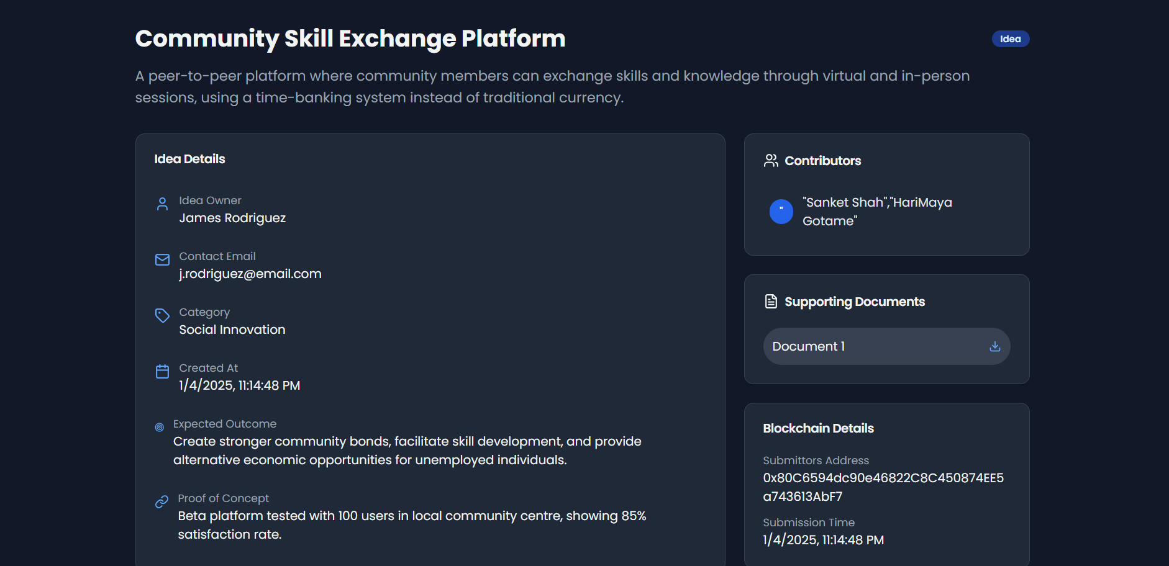Image resolution: width=1169 pixels, height=566 pixels.
Task: Open the Document 1 attachment
Action: [x=809, y=346]
